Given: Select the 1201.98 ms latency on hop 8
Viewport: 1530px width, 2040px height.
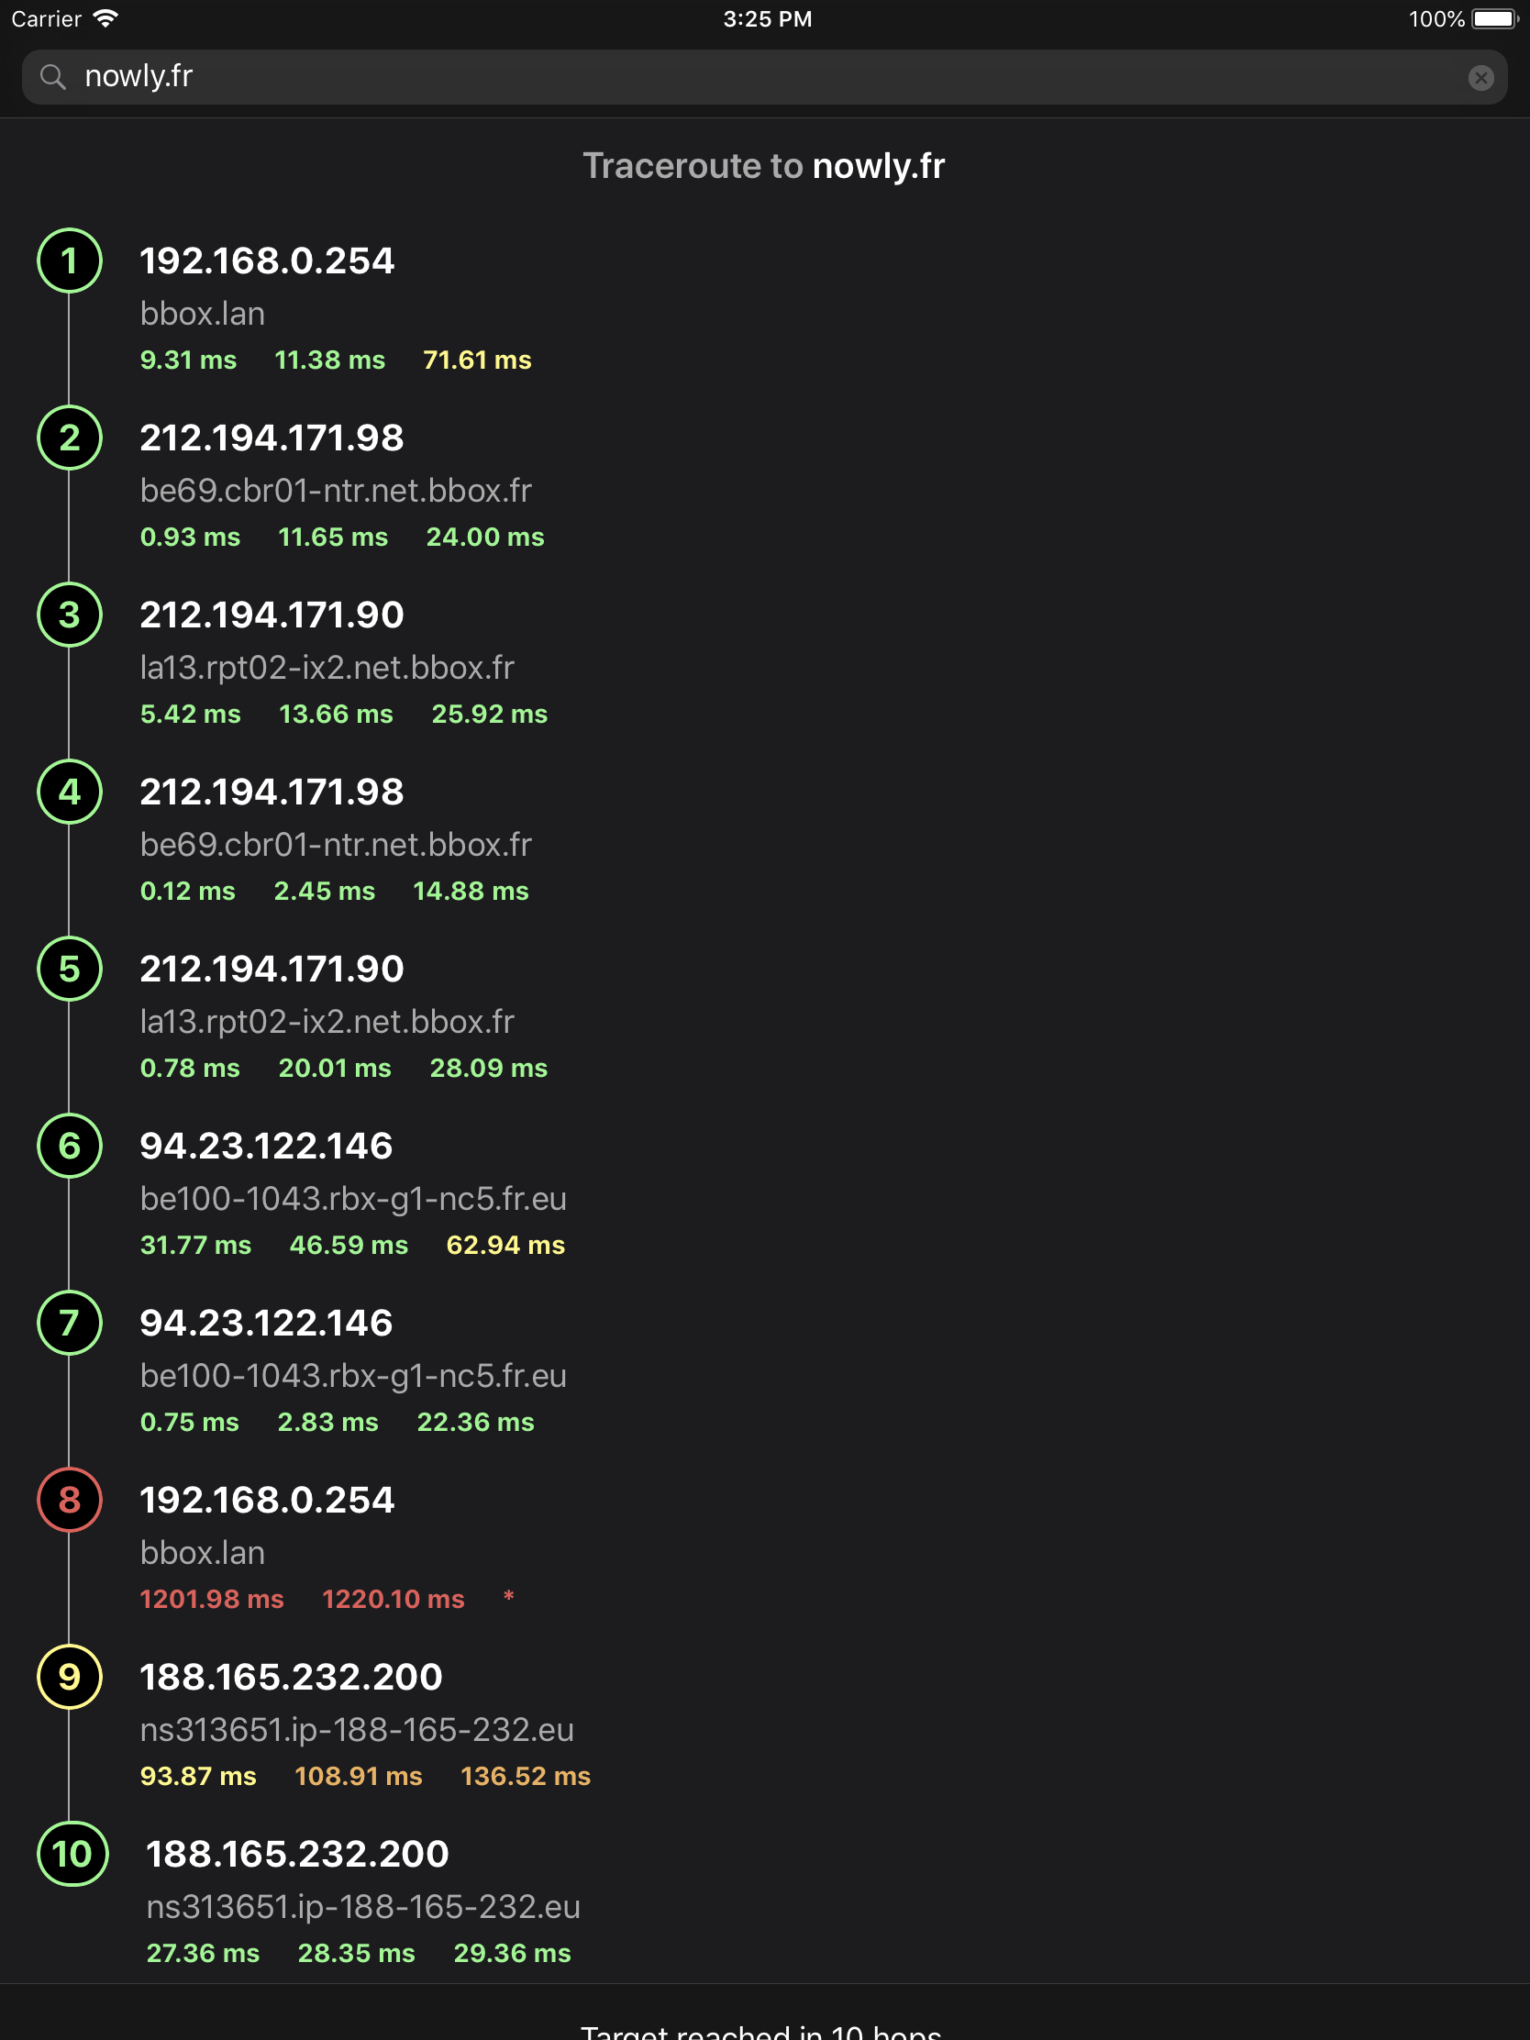Looking at the screenshot, I should tap(211, 1599).
